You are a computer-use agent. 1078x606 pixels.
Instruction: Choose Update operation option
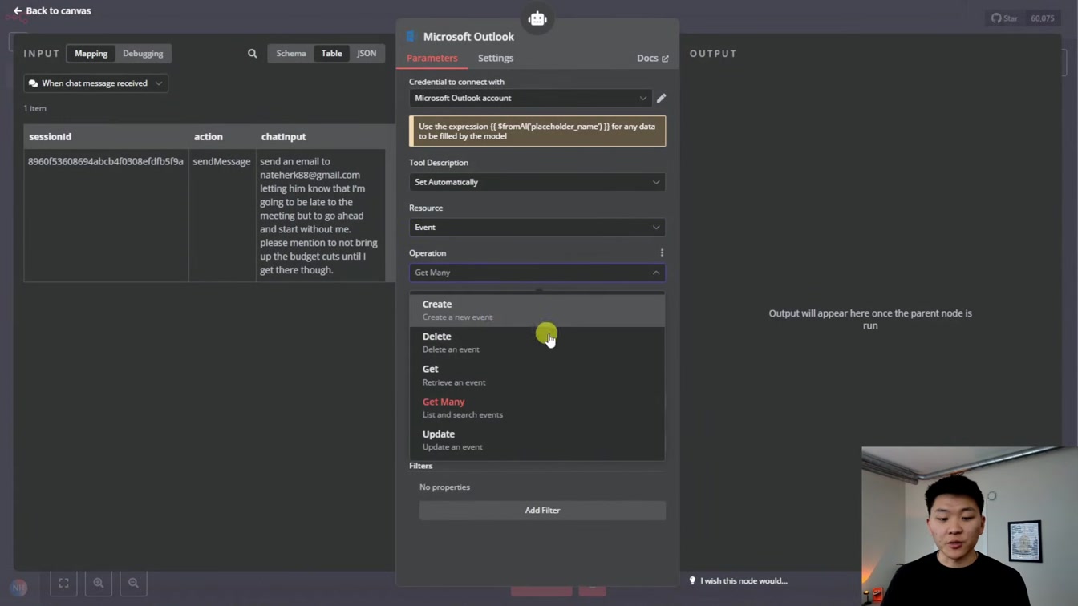point(537,440)
